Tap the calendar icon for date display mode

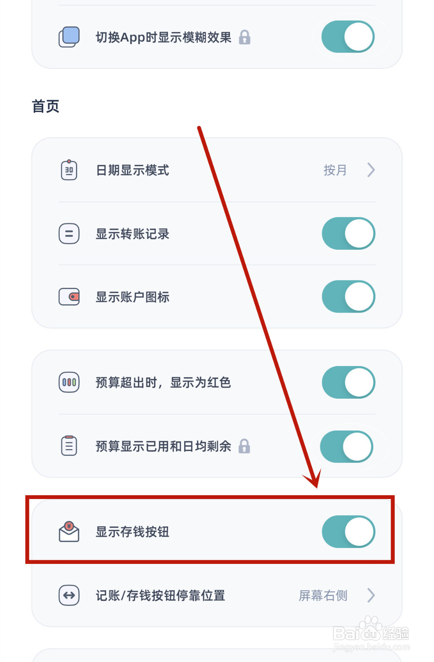69,170
